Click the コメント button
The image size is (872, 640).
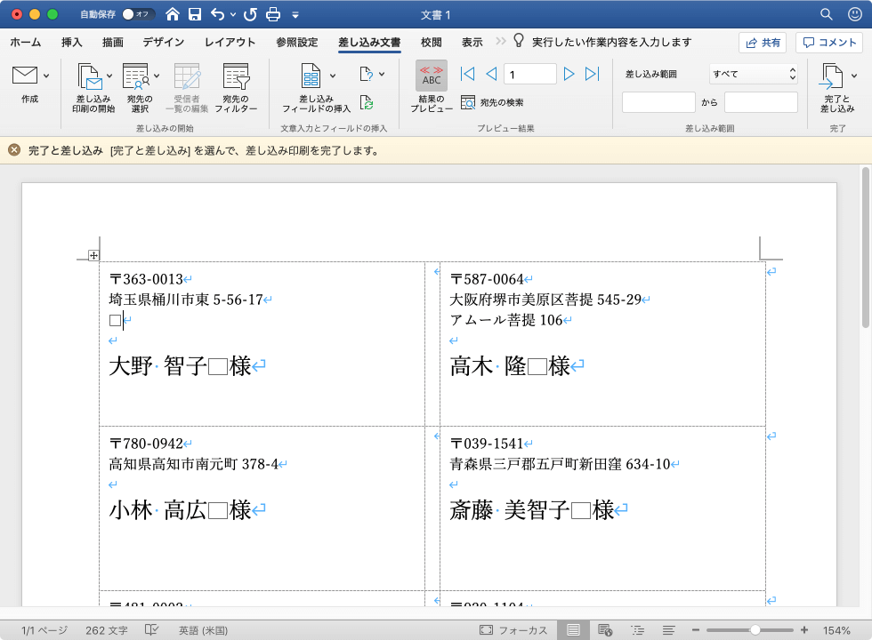click(829, 43)
